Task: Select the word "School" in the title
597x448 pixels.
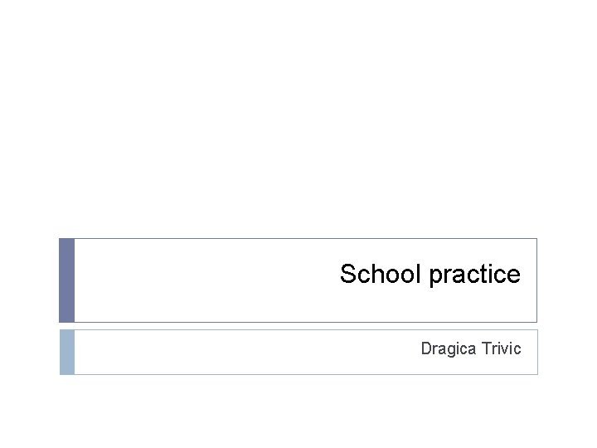Action: [x=381, y=275]
